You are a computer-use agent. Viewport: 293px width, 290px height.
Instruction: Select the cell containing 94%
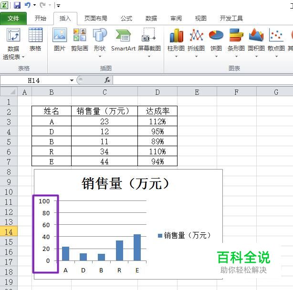[157, 161]
